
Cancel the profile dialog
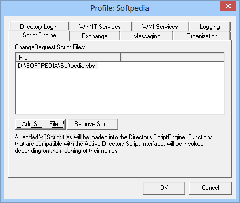210,188
